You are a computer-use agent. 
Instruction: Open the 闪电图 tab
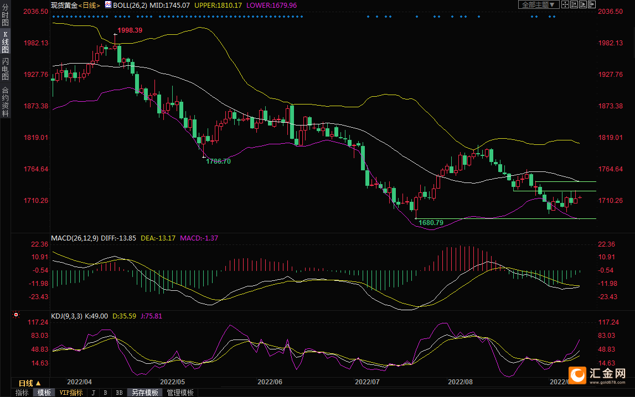[x=5, y=69]
